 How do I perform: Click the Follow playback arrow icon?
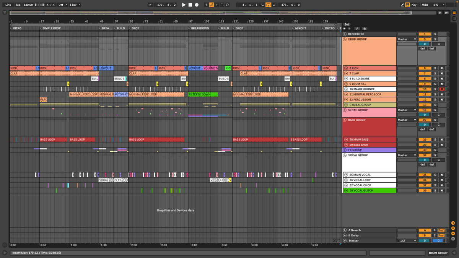pyautogui.click(x=150, y=5)
